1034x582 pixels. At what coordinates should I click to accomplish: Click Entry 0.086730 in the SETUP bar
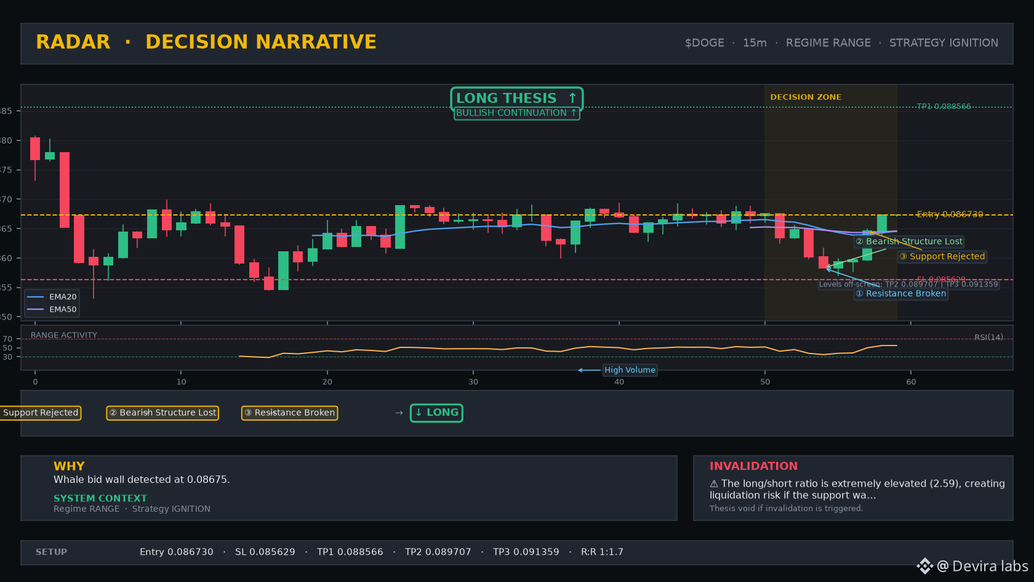pos(177,552)
